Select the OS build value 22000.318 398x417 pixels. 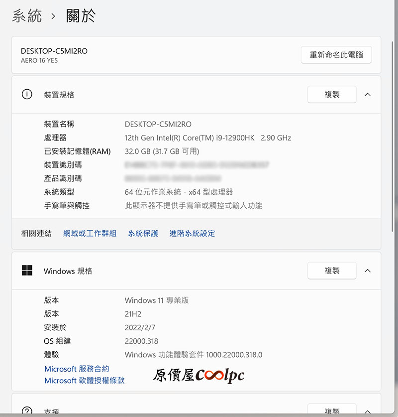141,341
